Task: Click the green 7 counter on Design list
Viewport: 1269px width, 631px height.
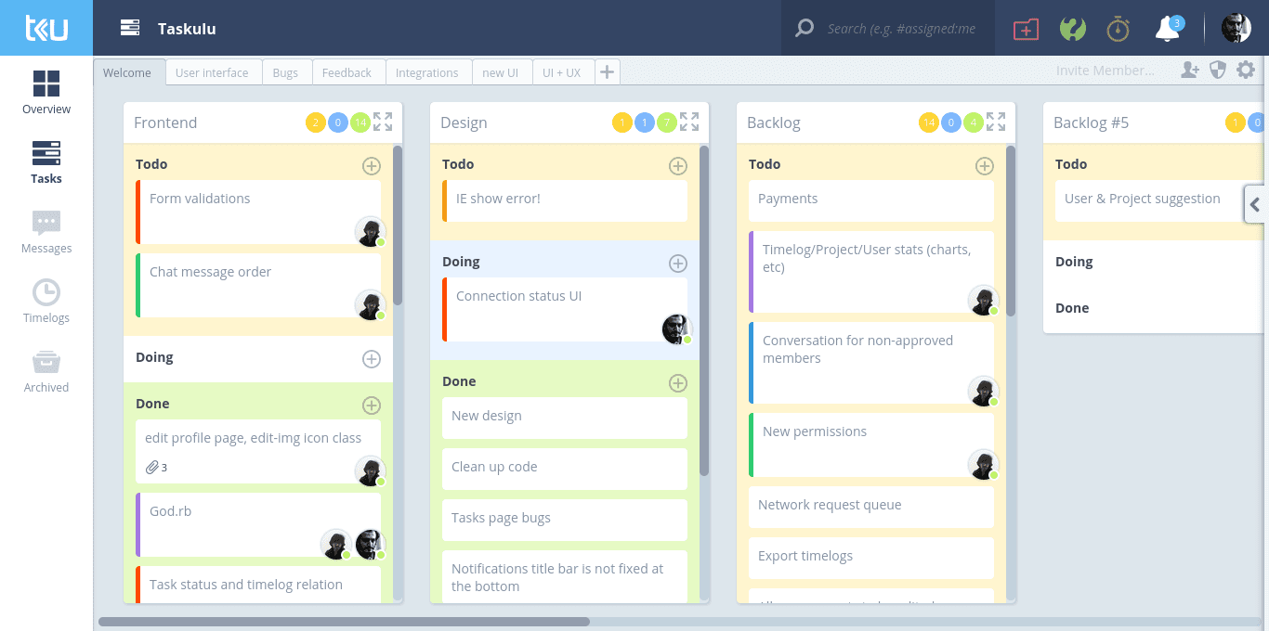Action: pyautogui.click(x=667, y=122)
